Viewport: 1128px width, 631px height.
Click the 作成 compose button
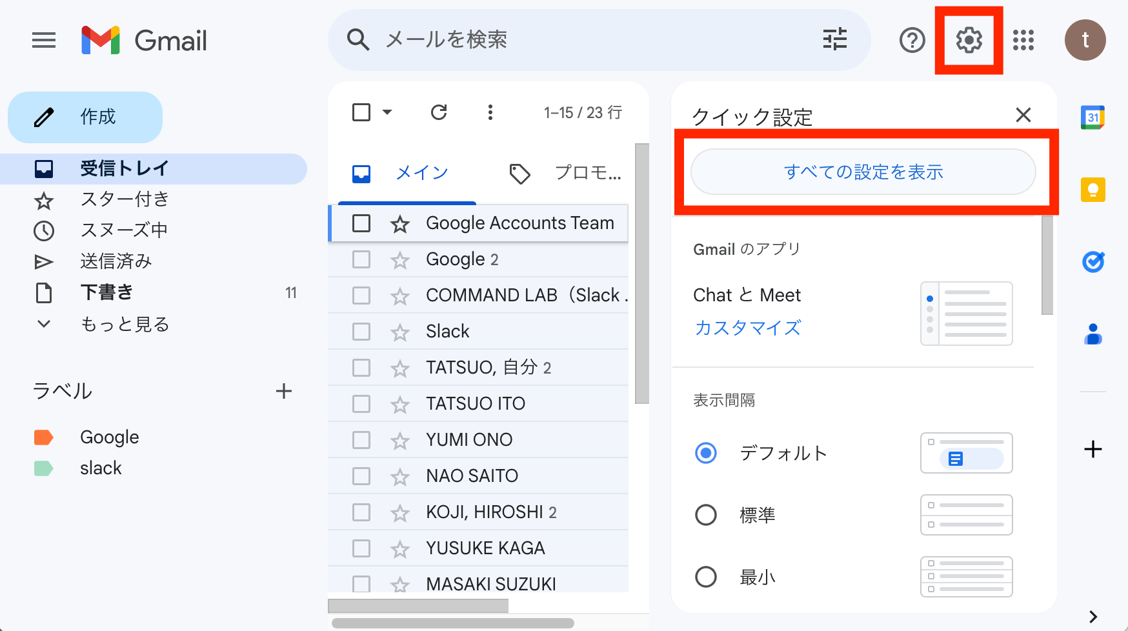point(85,117)
